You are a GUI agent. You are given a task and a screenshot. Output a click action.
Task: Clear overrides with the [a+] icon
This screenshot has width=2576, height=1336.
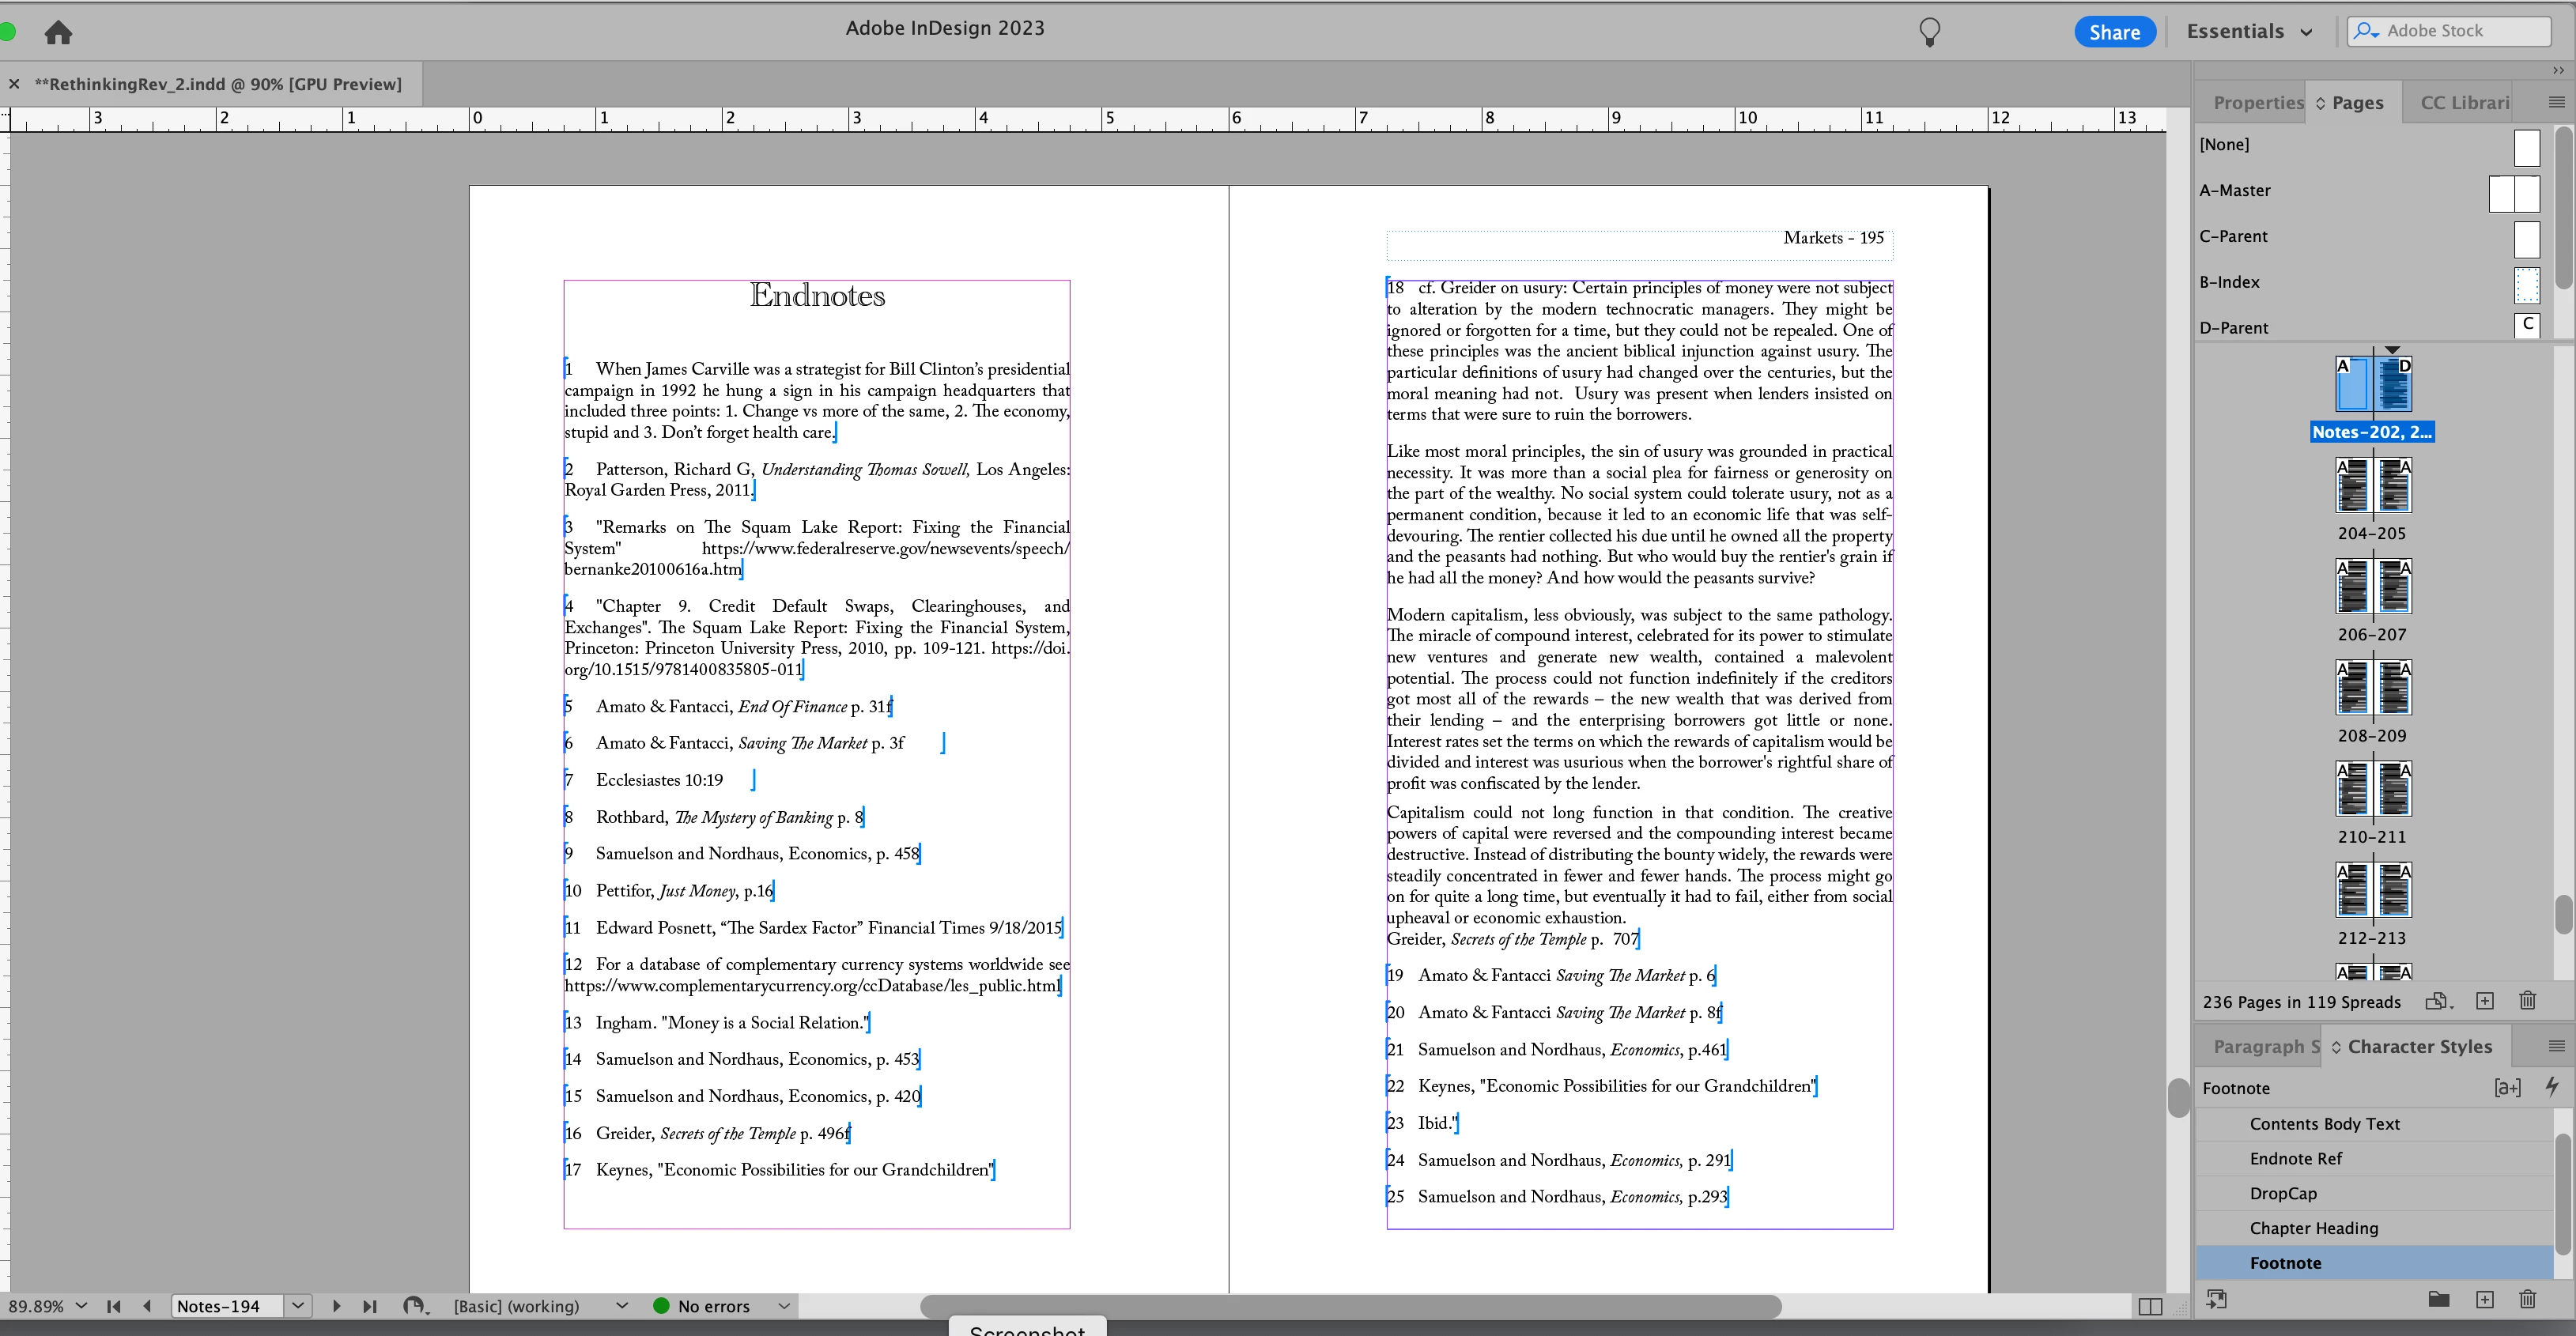pyautogui.click(x=2507, y=1087)
